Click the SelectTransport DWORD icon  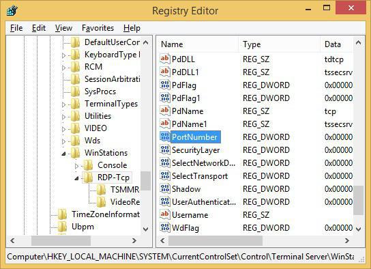click(x=164, y=175)
